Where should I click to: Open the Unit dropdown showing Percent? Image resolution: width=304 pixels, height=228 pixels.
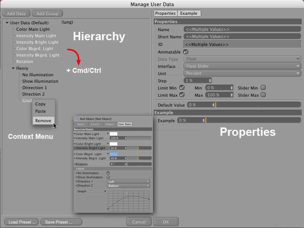[x=242, y=73]
